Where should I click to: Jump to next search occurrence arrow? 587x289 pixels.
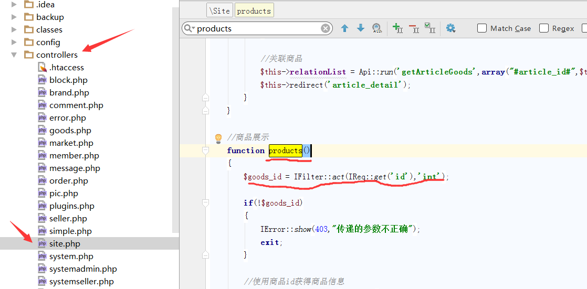pos(361,28)
